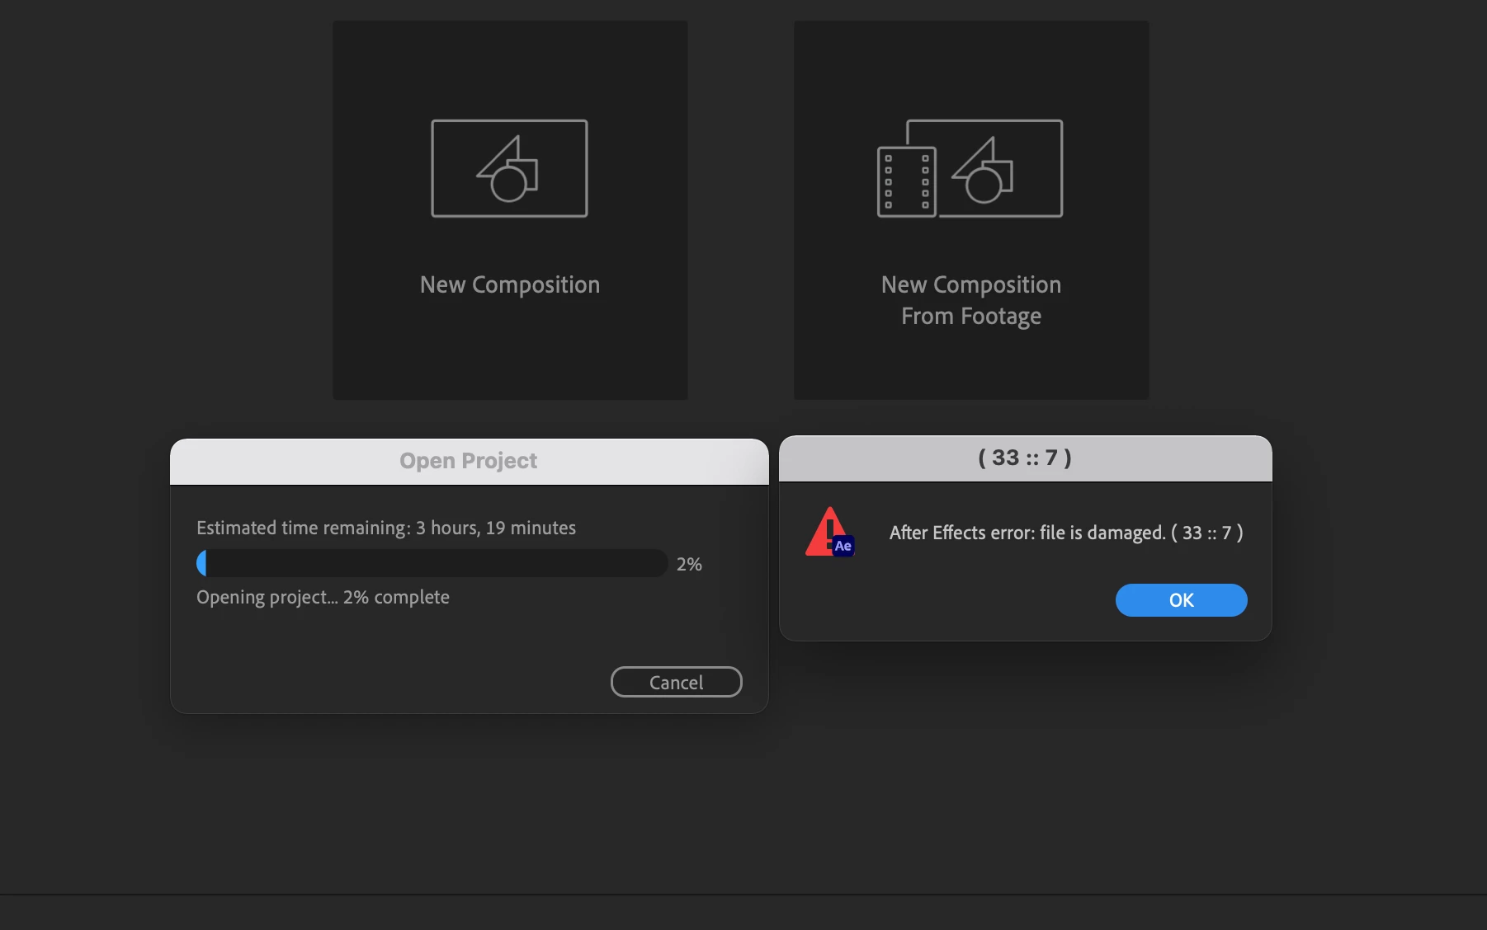Click the ( 33 :: 7 ) dialog title
This screenshot has width=1487, height=930.
[x=1025, y=458]
